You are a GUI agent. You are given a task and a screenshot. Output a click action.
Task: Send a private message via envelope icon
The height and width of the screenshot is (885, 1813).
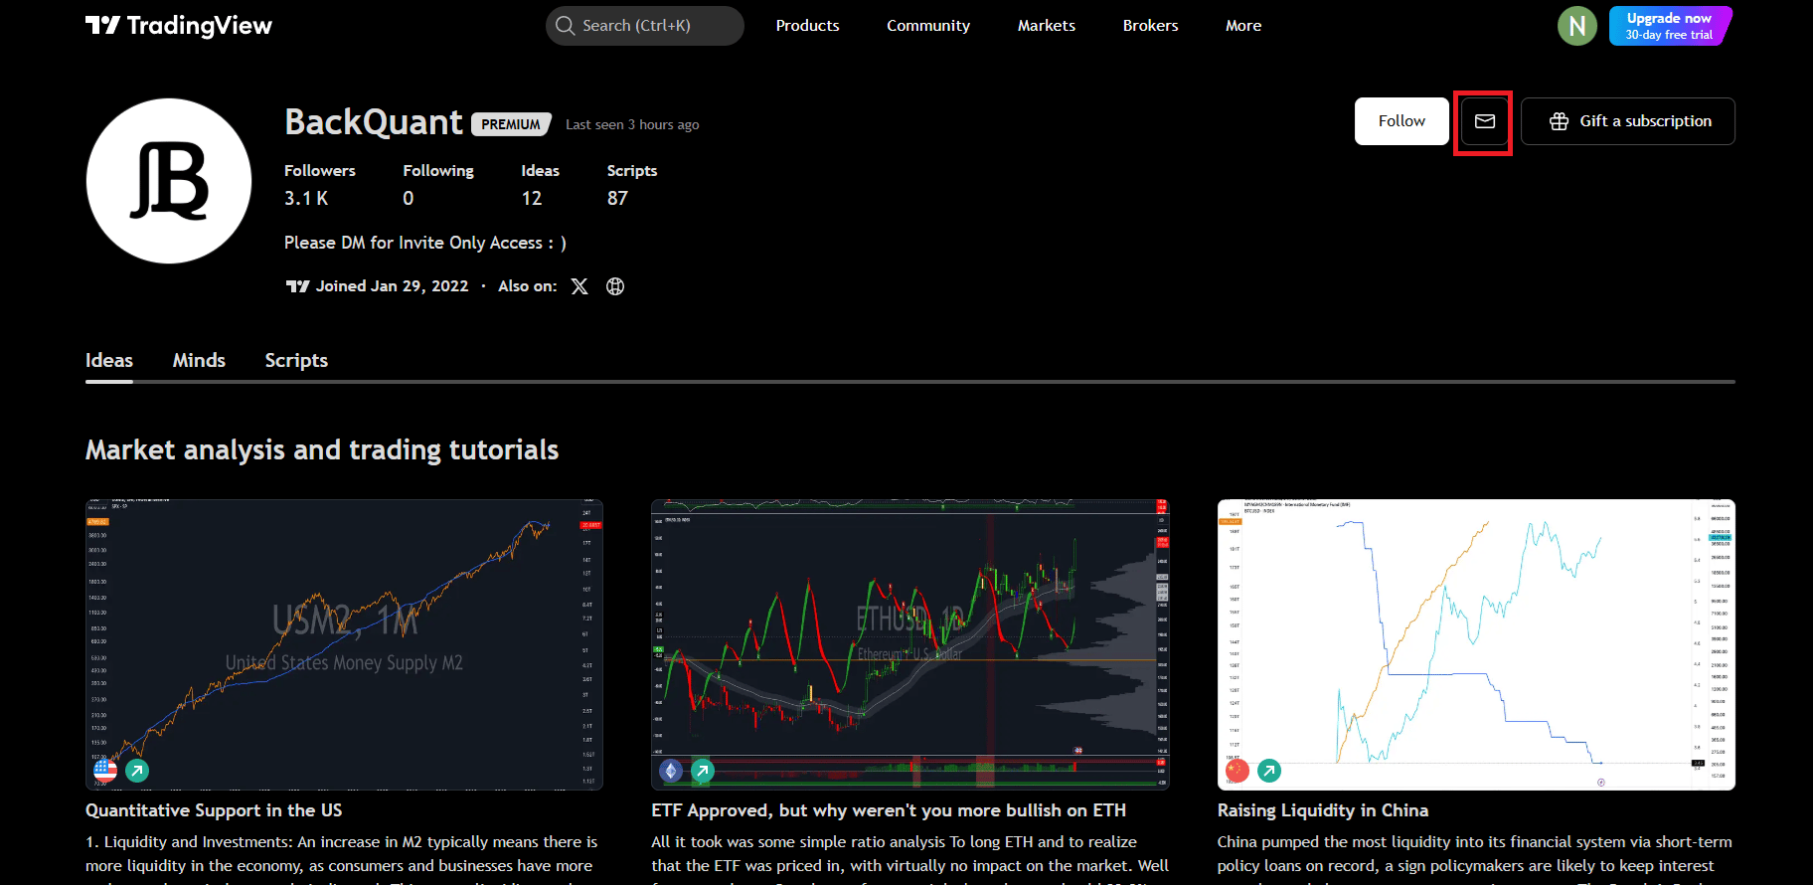1484,121
